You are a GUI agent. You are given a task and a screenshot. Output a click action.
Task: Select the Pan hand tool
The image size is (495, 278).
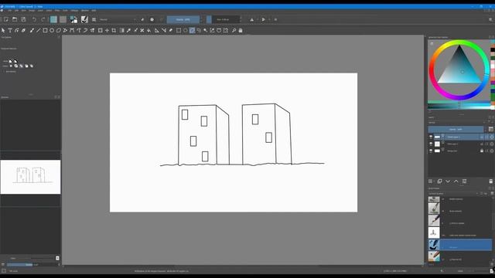tap(241, 30)
